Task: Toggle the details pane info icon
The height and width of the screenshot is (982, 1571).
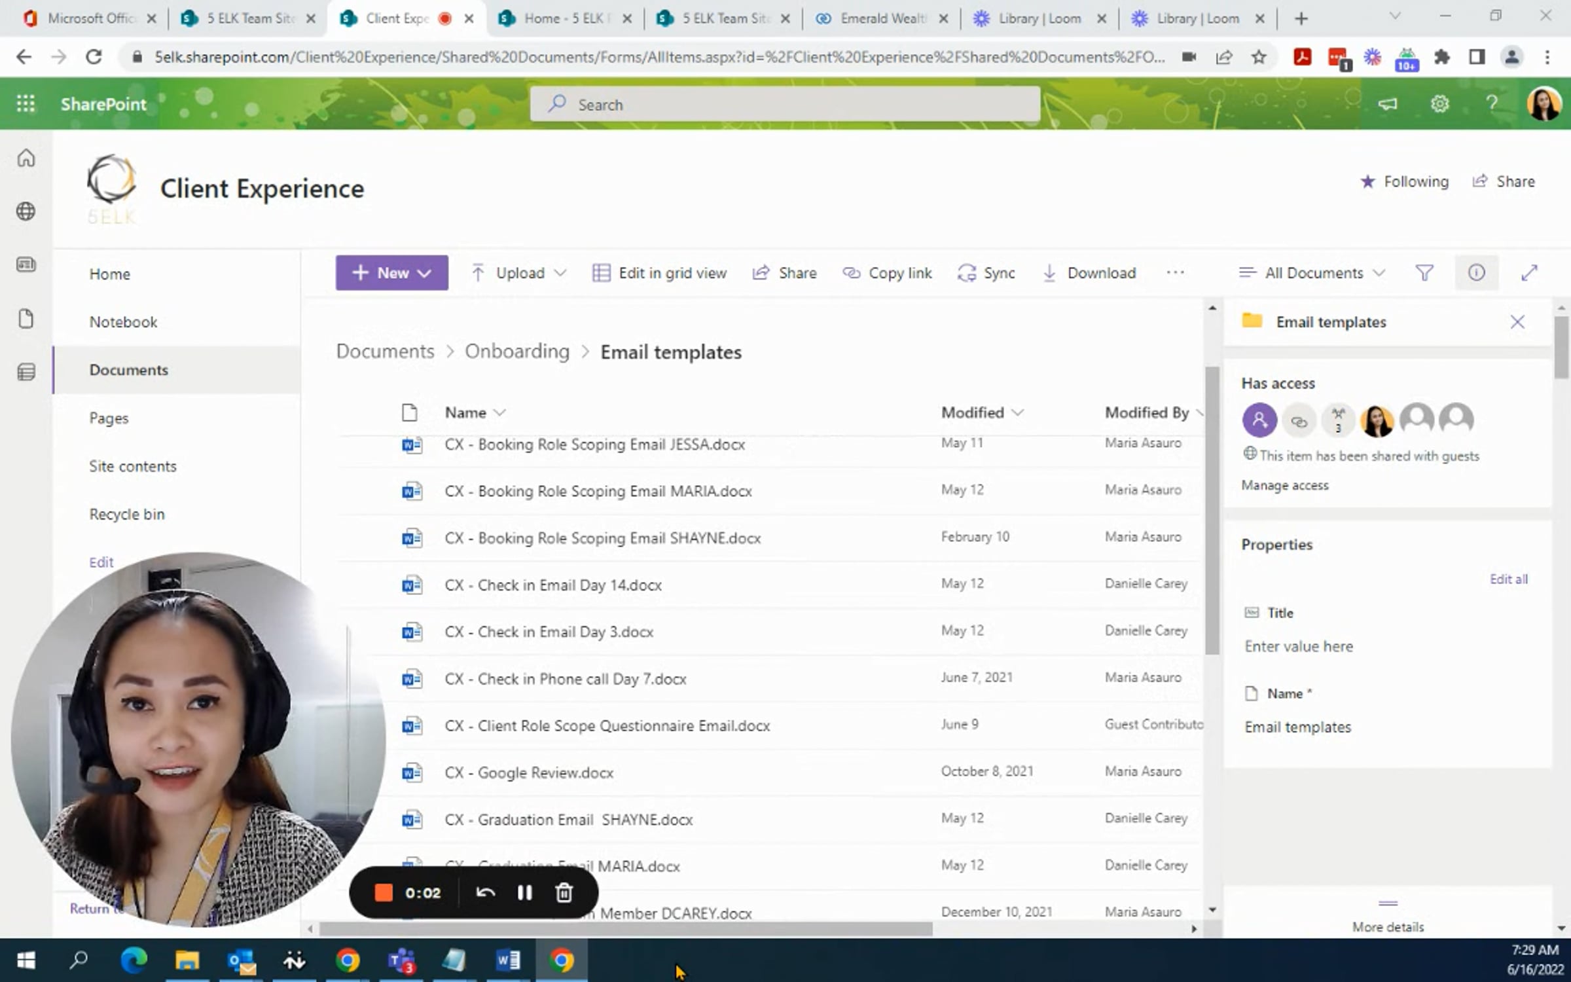Action: click(1476, 273)
